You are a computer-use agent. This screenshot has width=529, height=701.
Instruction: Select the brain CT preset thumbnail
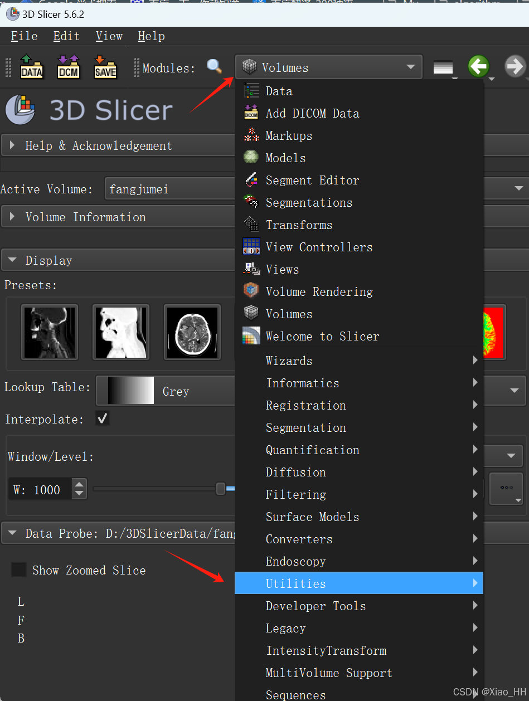[x=192, y=332]
